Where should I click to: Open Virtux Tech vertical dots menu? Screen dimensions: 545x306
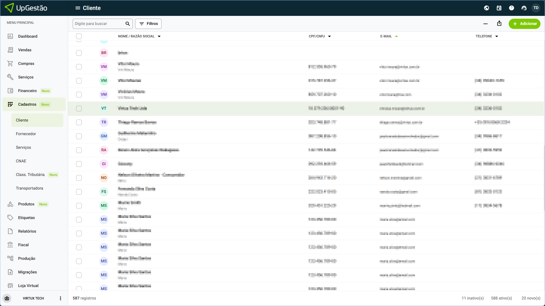pos(60,298)
